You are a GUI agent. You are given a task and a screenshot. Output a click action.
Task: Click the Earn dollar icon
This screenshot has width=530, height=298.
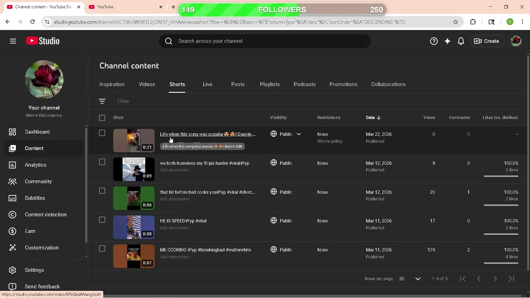coord(12,231)
